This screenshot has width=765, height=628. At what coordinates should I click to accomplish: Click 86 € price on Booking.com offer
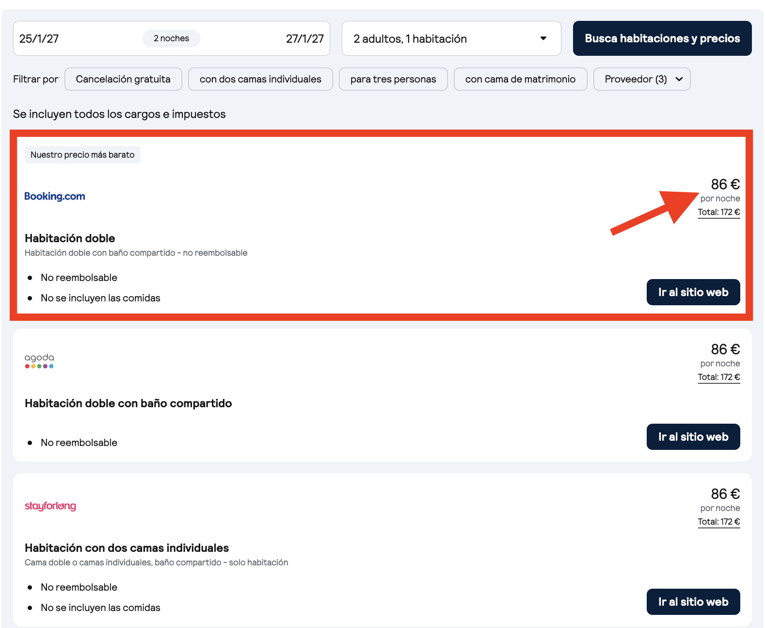(725, 184)
